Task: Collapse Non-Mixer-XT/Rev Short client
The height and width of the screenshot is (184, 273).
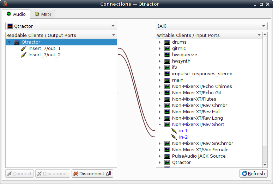Action: coord(160,125)
